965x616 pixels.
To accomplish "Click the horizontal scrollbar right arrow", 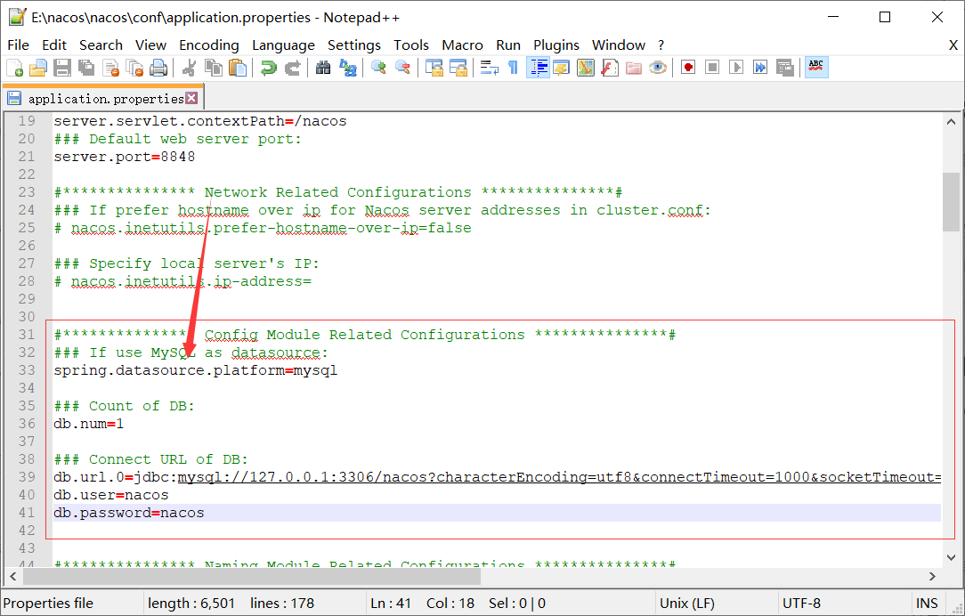I will click(932, 577).
